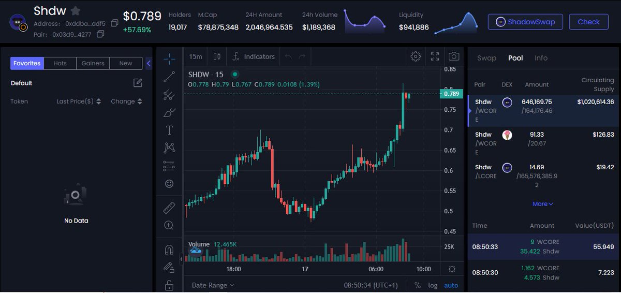
Task: Copy the token address
Action: click(114, 23)
